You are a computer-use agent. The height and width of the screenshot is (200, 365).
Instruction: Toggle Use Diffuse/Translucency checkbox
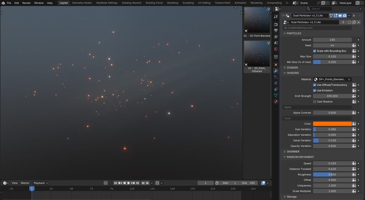(315, 85)
